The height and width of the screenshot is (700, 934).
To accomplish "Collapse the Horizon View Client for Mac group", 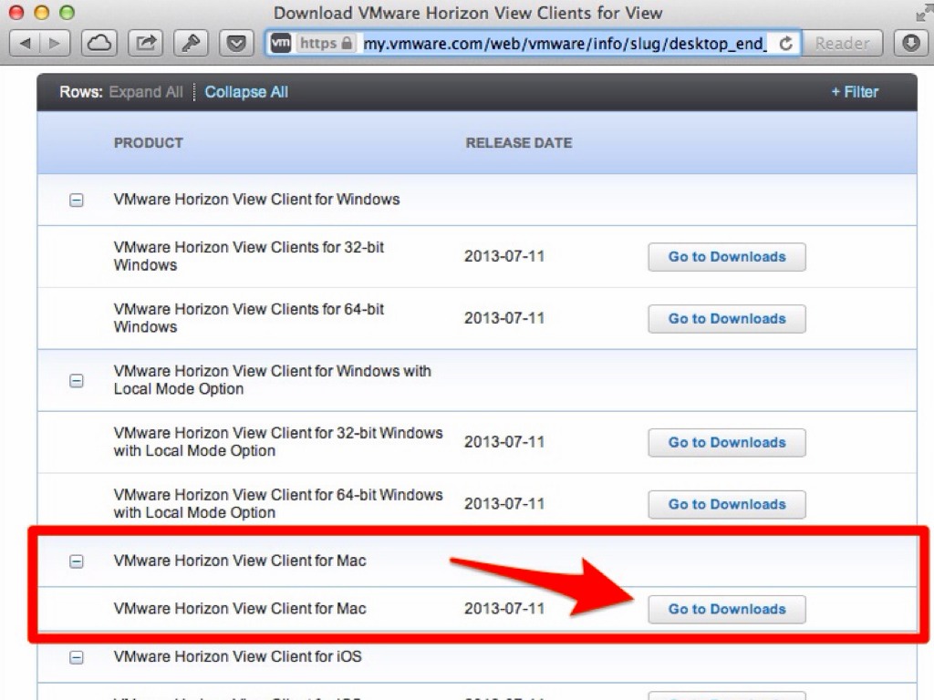I will pyautogui.click(x=77, y=561).
